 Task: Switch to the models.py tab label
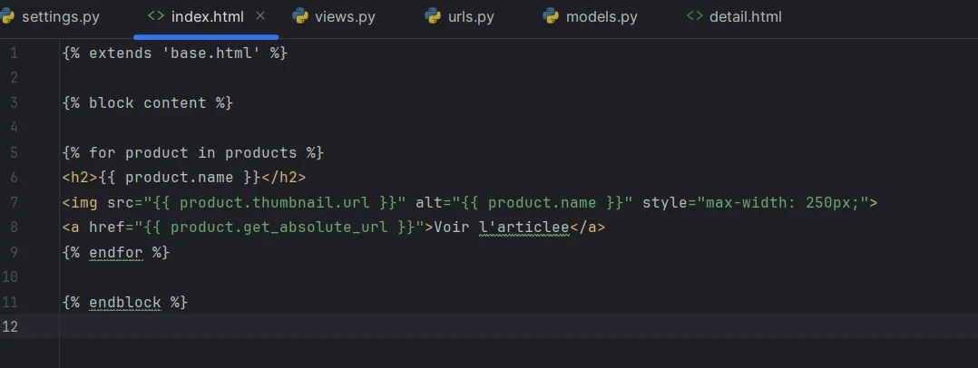pos(601,16)
